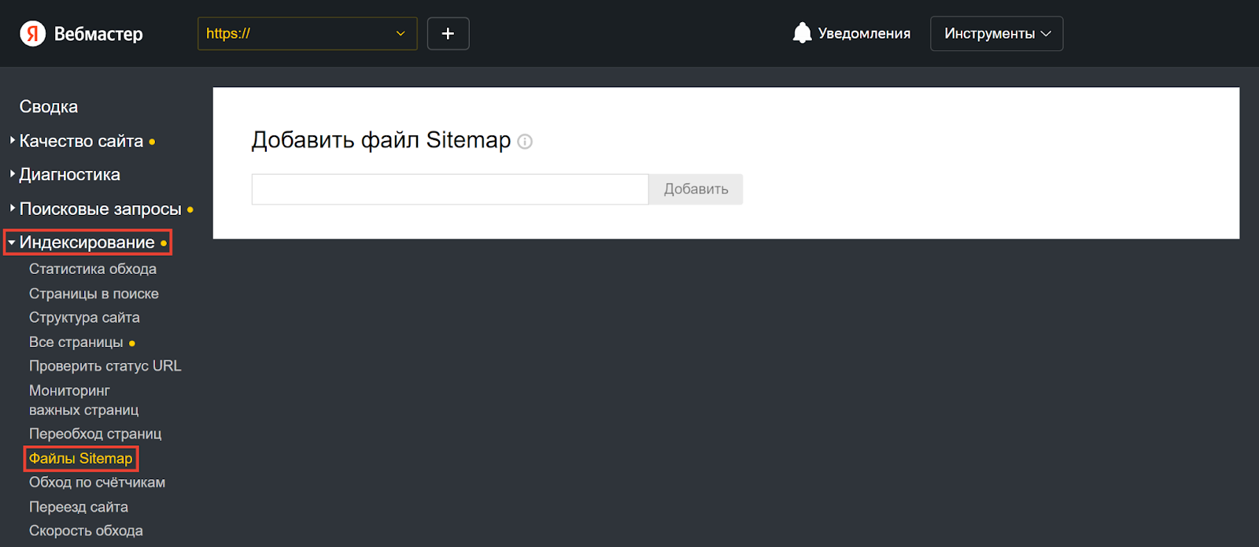Open Статистика обхода
Screen dimensions: 1259x547
tap(93, 269)
